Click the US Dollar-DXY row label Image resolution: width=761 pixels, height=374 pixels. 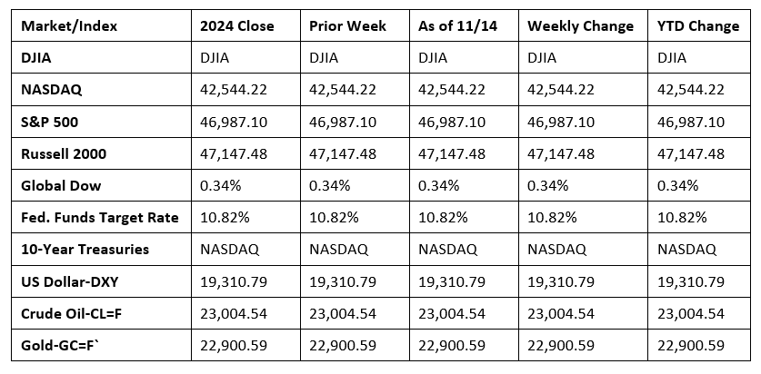click(x=68, y=280)
